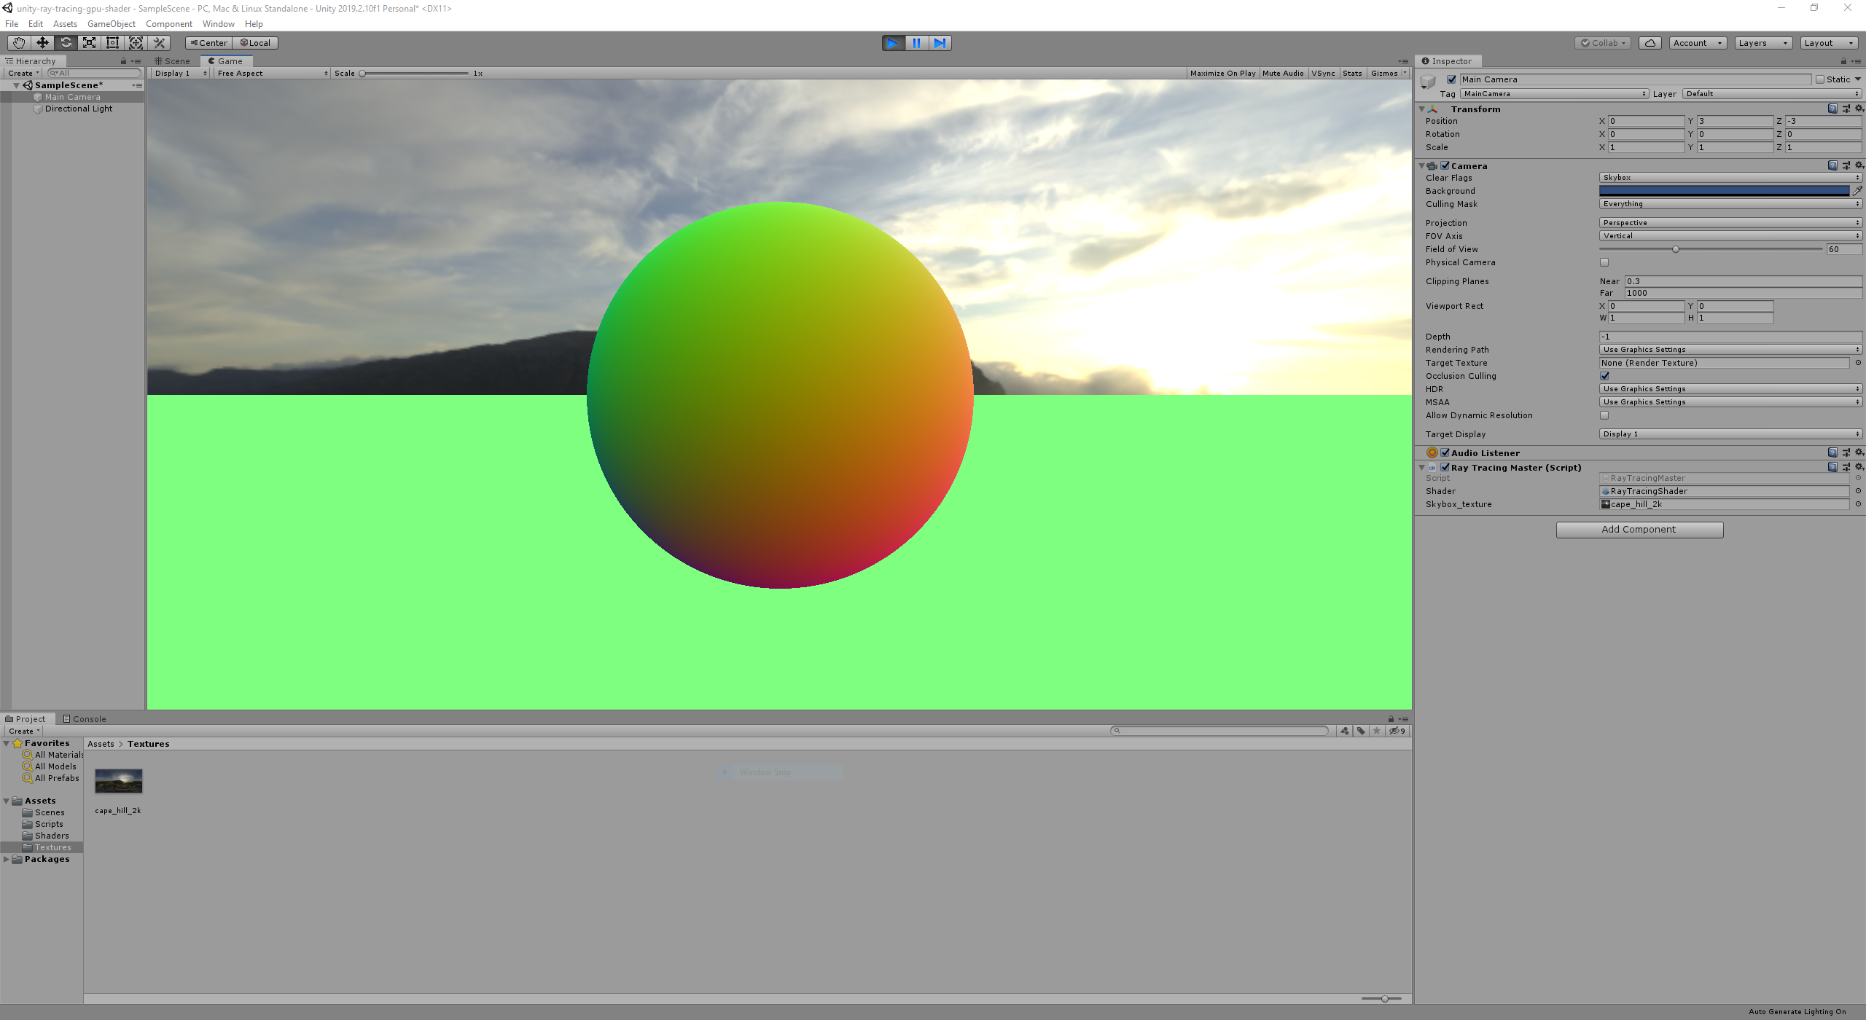Open the Layers dropdown in toolbar
This screenshot has width=1866, height=1020.
[x=1762, y=43]
